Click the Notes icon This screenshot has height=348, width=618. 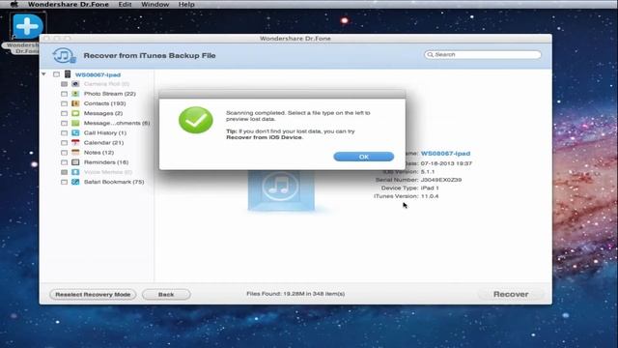coord(75,153)
